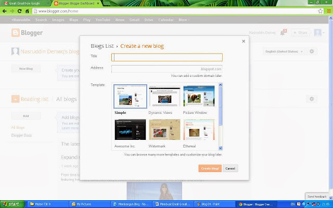Click the Title input field
This screenshot has width=333, height=208.
[167, 57]
